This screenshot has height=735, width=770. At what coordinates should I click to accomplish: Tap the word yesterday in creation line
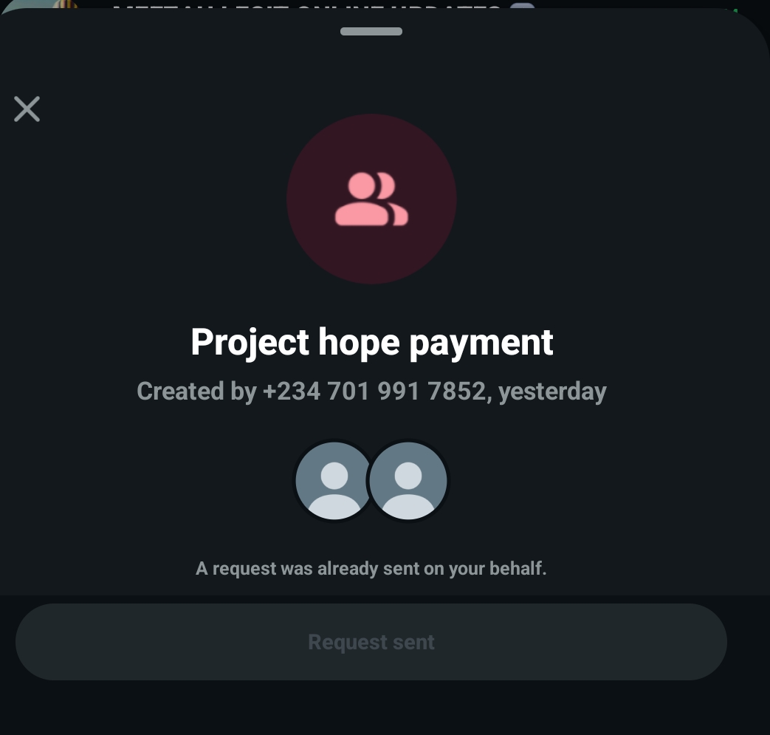(x=552, y=392)
